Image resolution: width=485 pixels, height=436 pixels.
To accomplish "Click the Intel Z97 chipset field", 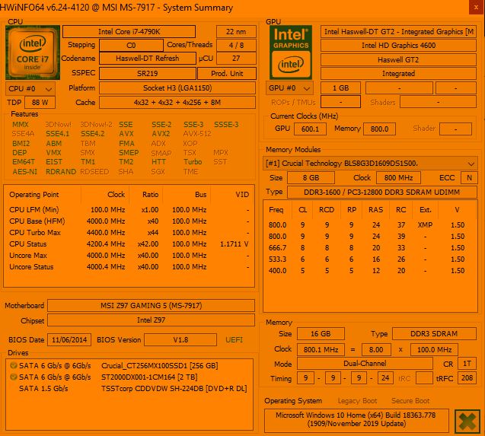I will coord(152,320).
